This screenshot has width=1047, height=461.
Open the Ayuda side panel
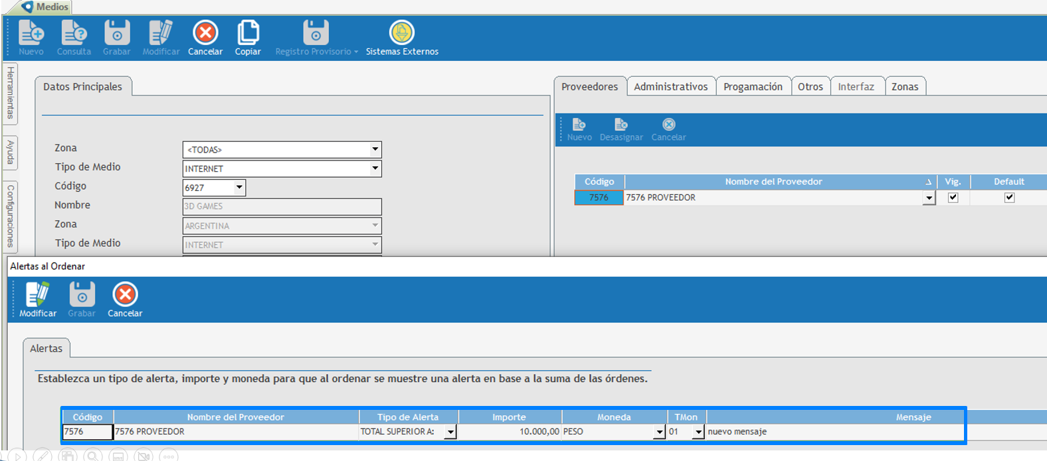click(x=10, y=153)
